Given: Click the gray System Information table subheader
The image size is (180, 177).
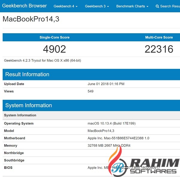Looking at the screenshot, I should click(91, 115).
